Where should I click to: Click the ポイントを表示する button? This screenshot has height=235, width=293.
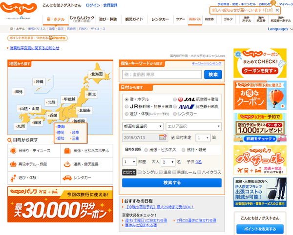(260, 229)
